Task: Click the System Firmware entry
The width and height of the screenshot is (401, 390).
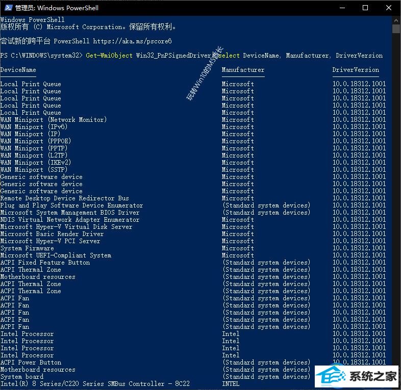Action: (27, 248)
